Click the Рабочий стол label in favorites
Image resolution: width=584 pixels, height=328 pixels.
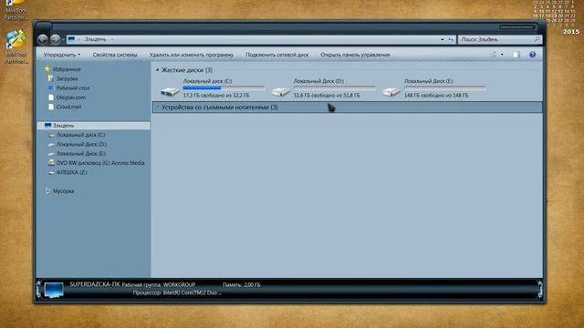point(73,87)
